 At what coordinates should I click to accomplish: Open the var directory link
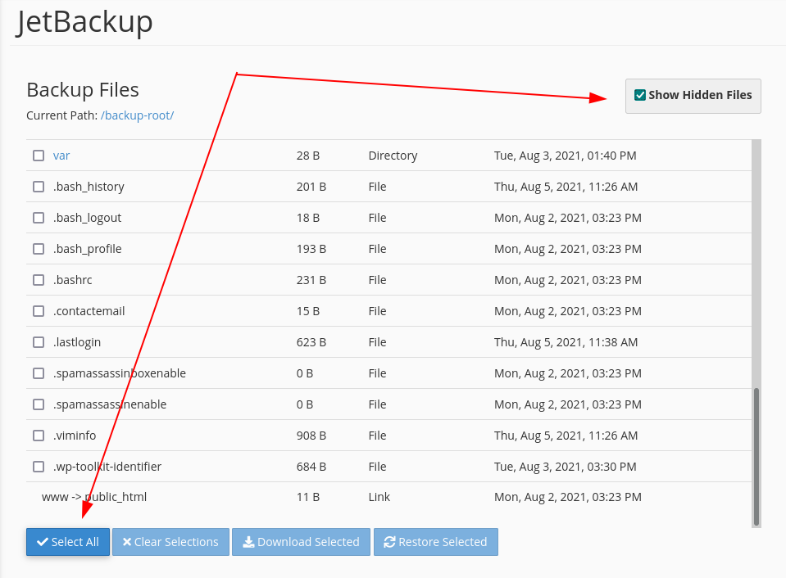[x=61, y=156]
